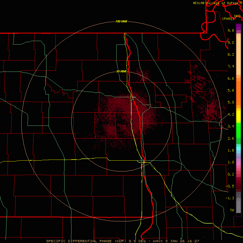Image resolution: width=243 pixels, height=243 pixels.
Task: Click the 0.2 scale label
Action: 231,174
